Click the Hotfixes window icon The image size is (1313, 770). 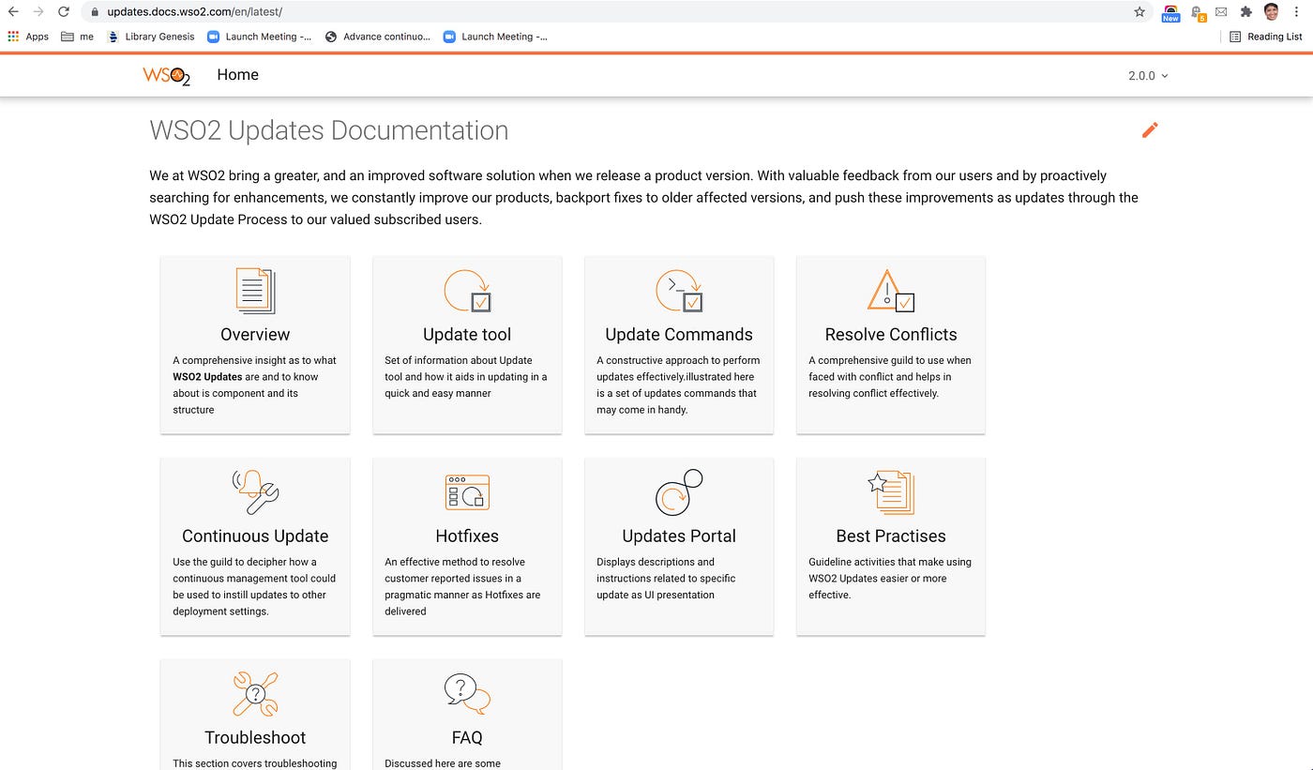point(467,491)
